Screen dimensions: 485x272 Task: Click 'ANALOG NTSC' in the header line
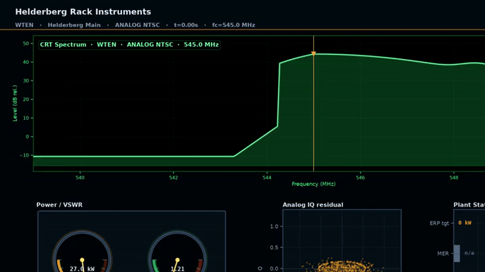click(138, 25)
